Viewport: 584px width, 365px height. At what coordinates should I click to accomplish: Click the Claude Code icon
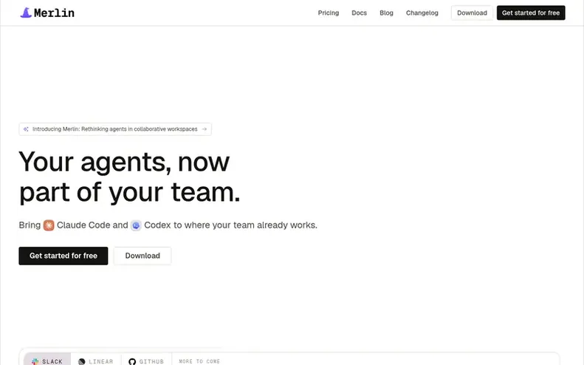[49, 225]
